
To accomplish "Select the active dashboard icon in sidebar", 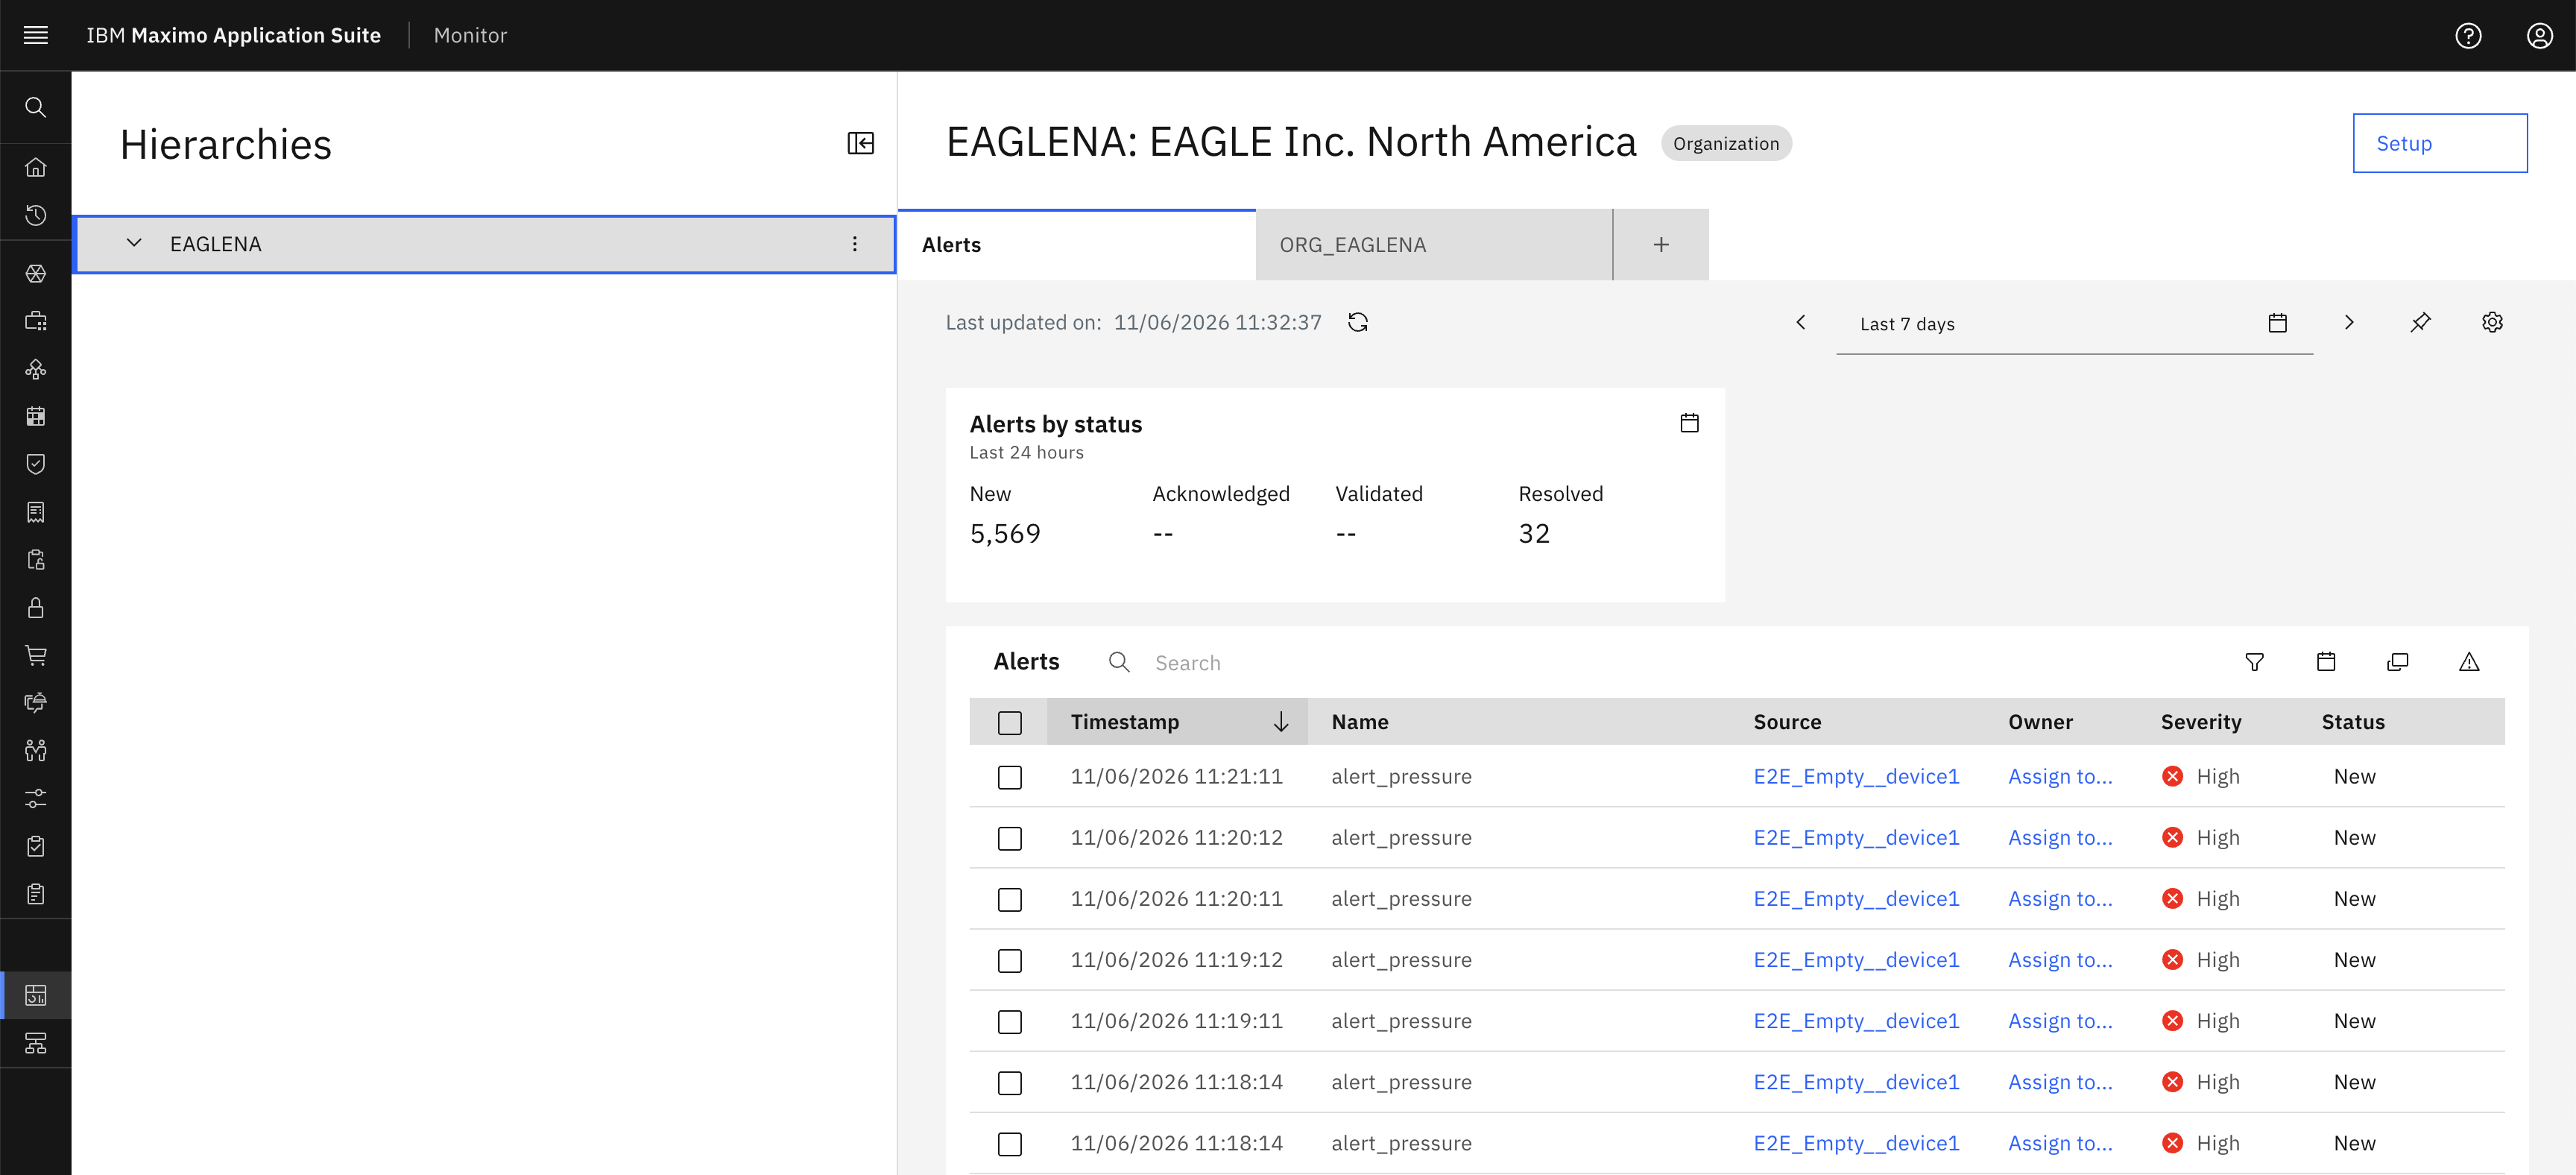I will (36, 995).
